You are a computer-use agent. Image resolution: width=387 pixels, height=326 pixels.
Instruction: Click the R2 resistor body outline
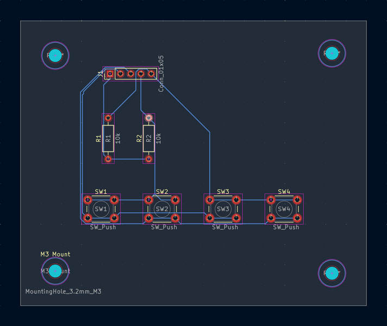click(x=148, y=139)
